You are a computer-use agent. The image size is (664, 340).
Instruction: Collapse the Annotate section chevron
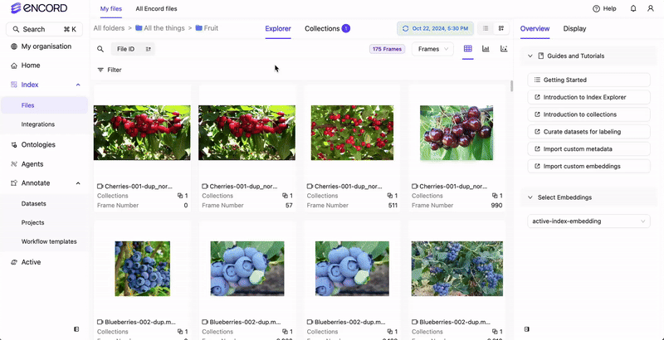click(78, 183)
